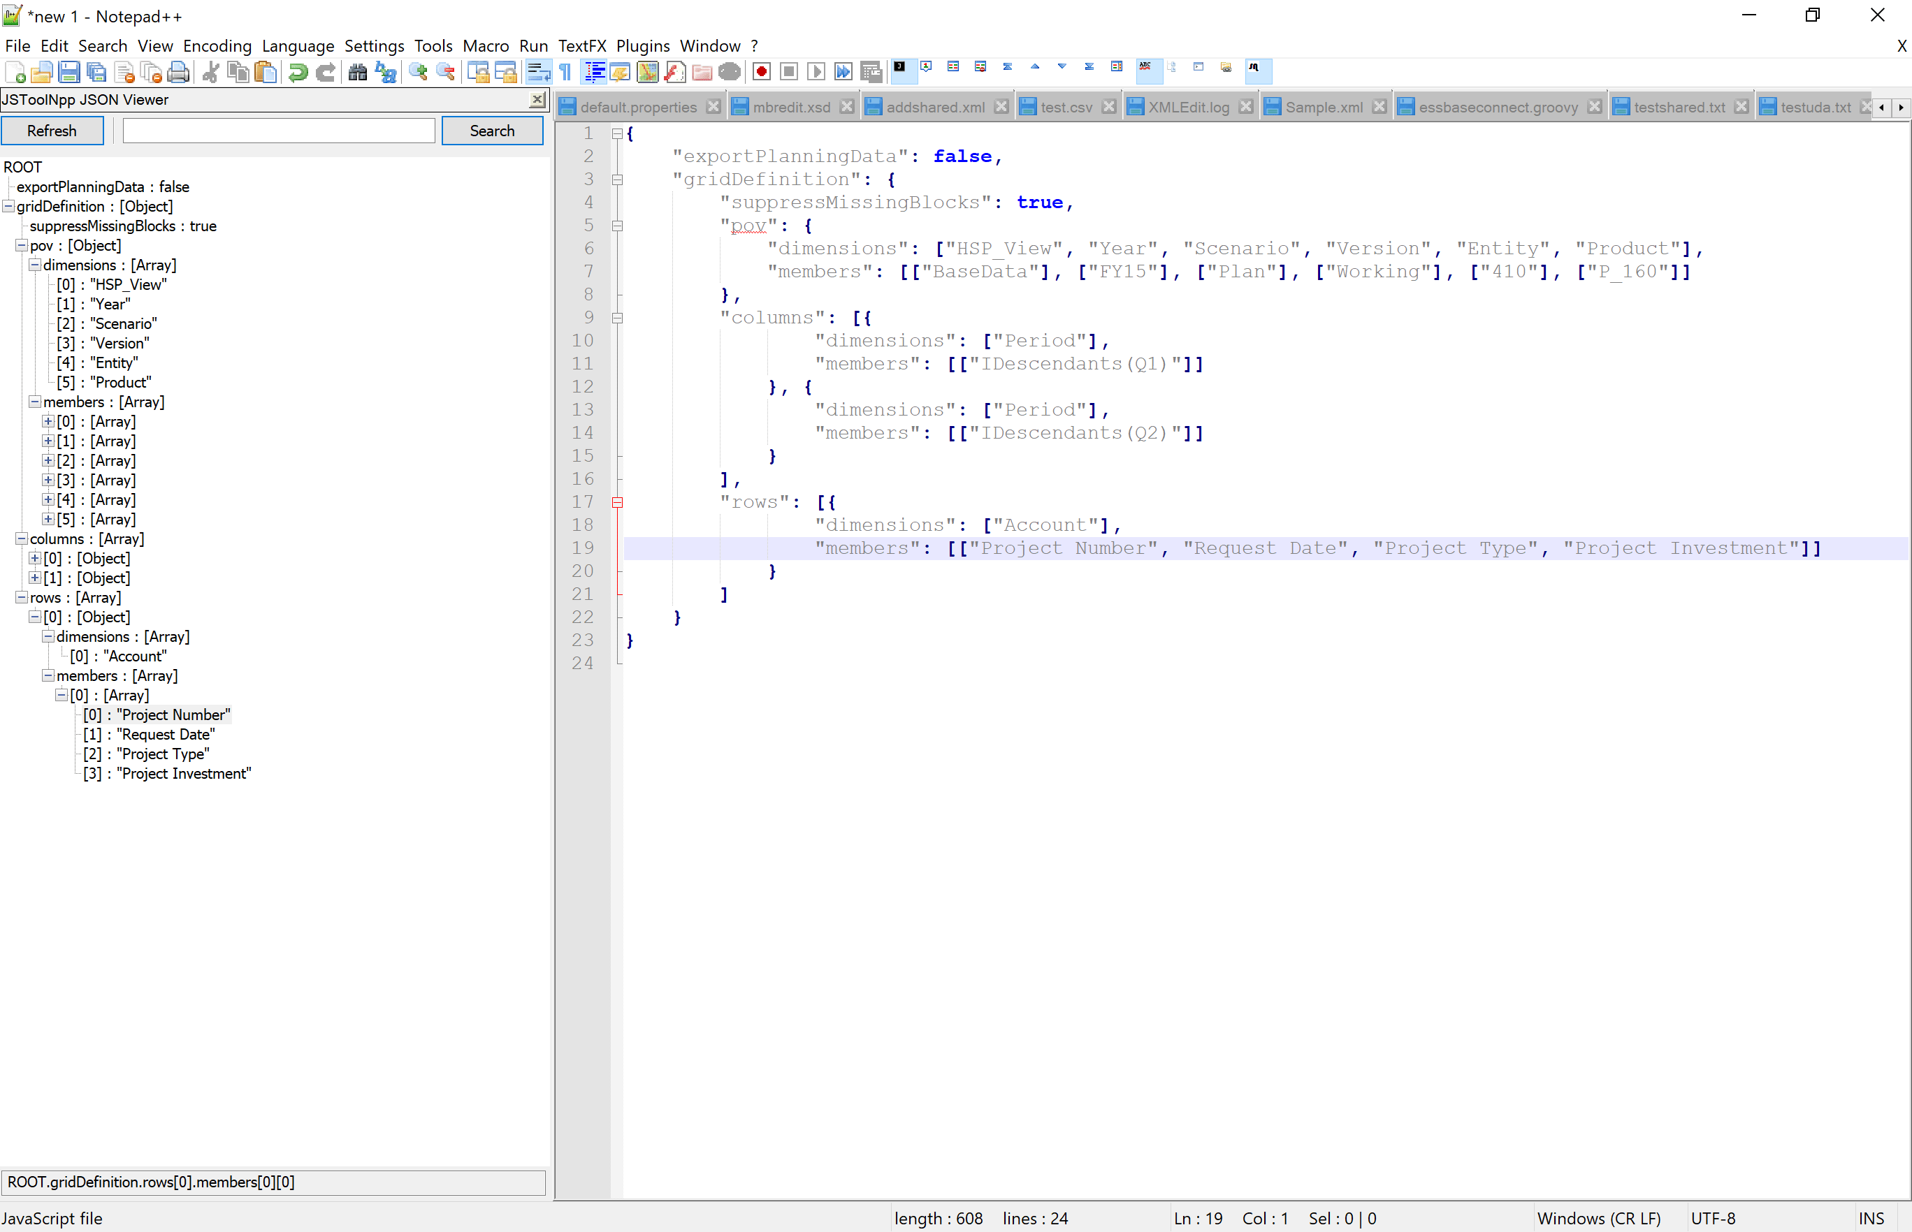Zoom in using the magnifier icon
This screenshot has height=1232, width=1912.
[x=417, y=71]
